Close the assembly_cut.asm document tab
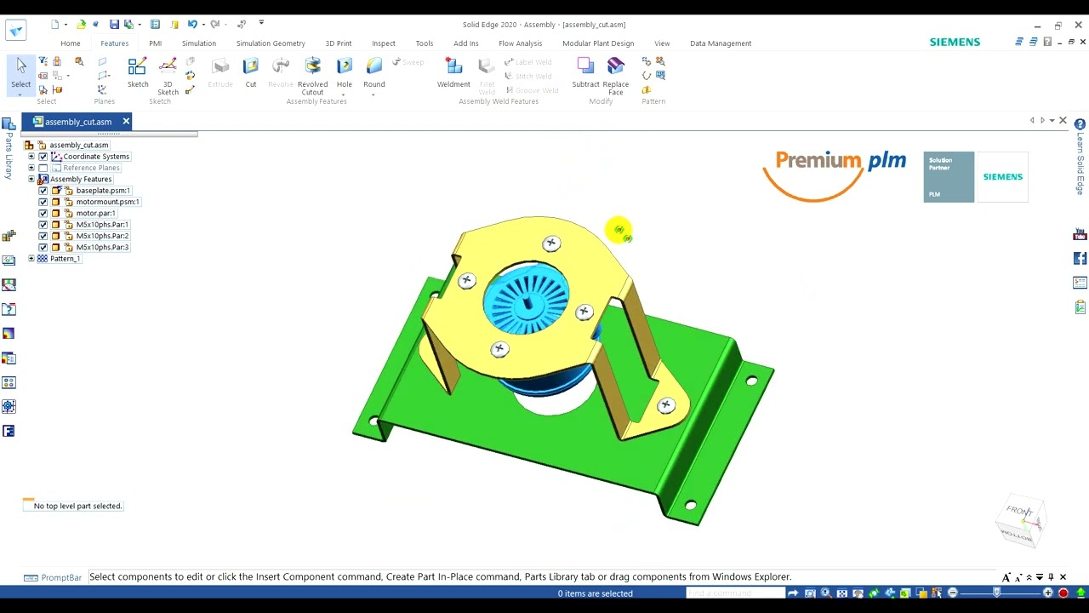The width and height of the screenshot is (1089, 613). tap(126, 122)
